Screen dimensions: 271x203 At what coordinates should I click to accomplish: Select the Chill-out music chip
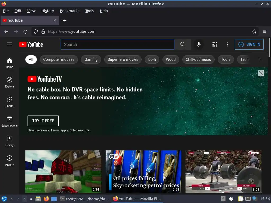pyautogui.click(x=198, y=59)
